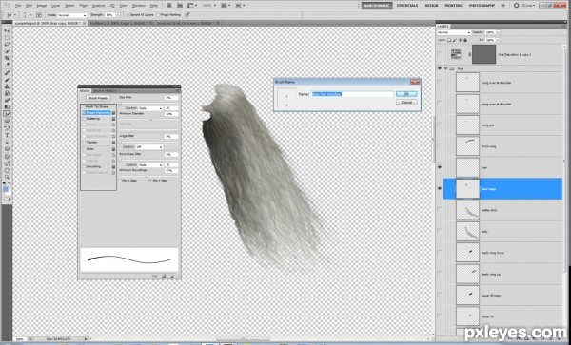Switch to the Essentials workspace
The image size is (571, 345).
click(x=406, y=6)
